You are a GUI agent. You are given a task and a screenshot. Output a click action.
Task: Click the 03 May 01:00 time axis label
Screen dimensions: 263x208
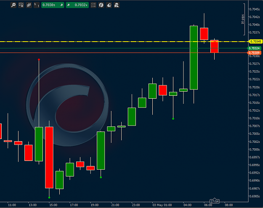click(x=162, y=205)
